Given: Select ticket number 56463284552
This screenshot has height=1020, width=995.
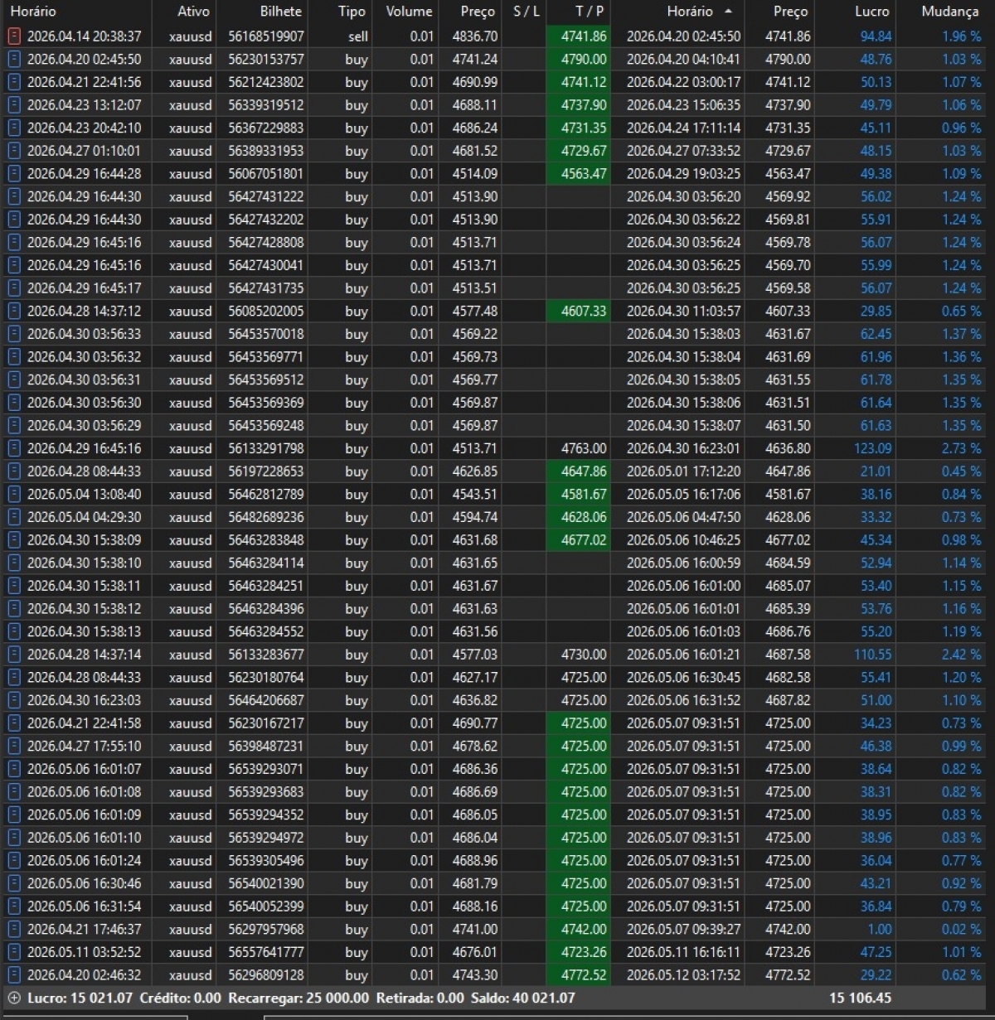Looking at the screenshot, I should [x=265, y=631].
